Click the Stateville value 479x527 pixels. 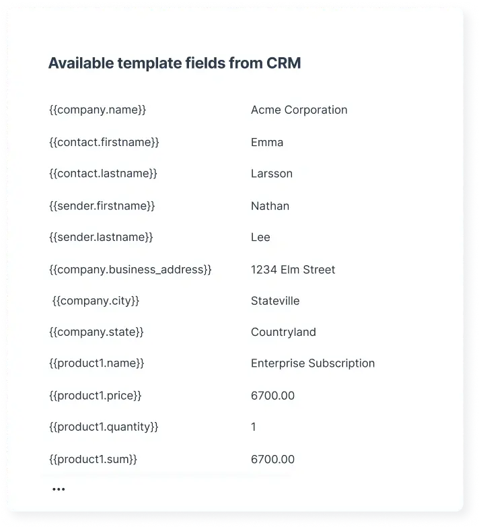click(275, 301)
